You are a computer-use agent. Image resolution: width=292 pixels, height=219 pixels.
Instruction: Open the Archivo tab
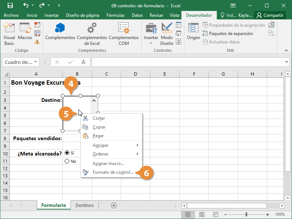click(11, 15)
